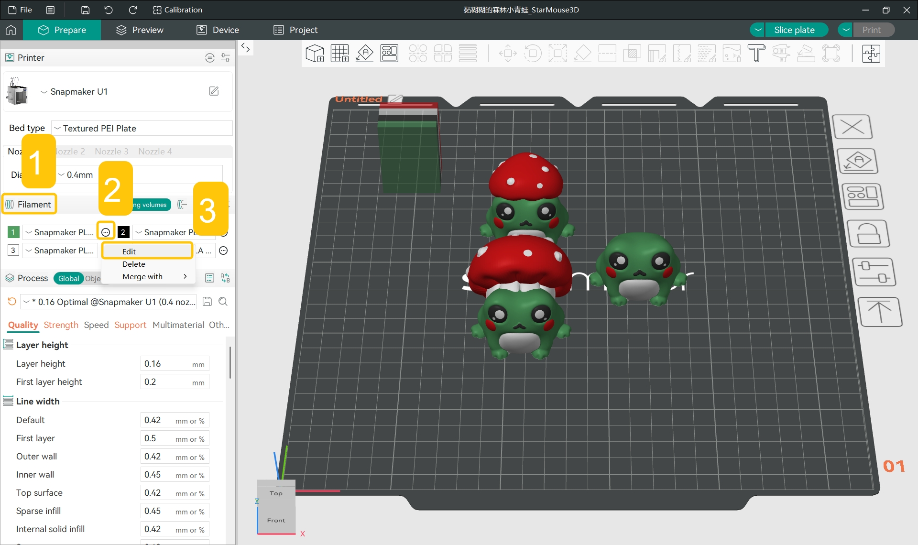The width and height of the screenshot is (918, 545).
Task: Toggle process Global mode
Action: [x=69, y=278]
